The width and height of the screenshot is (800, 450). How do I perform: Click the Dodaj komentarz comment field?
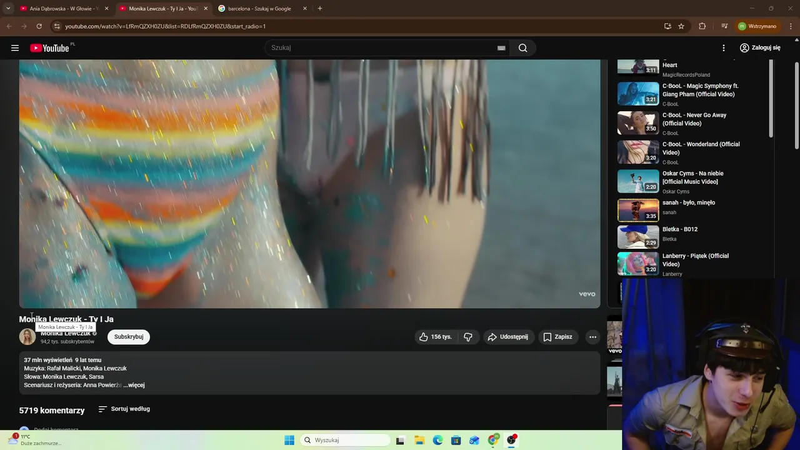(56, 429)
